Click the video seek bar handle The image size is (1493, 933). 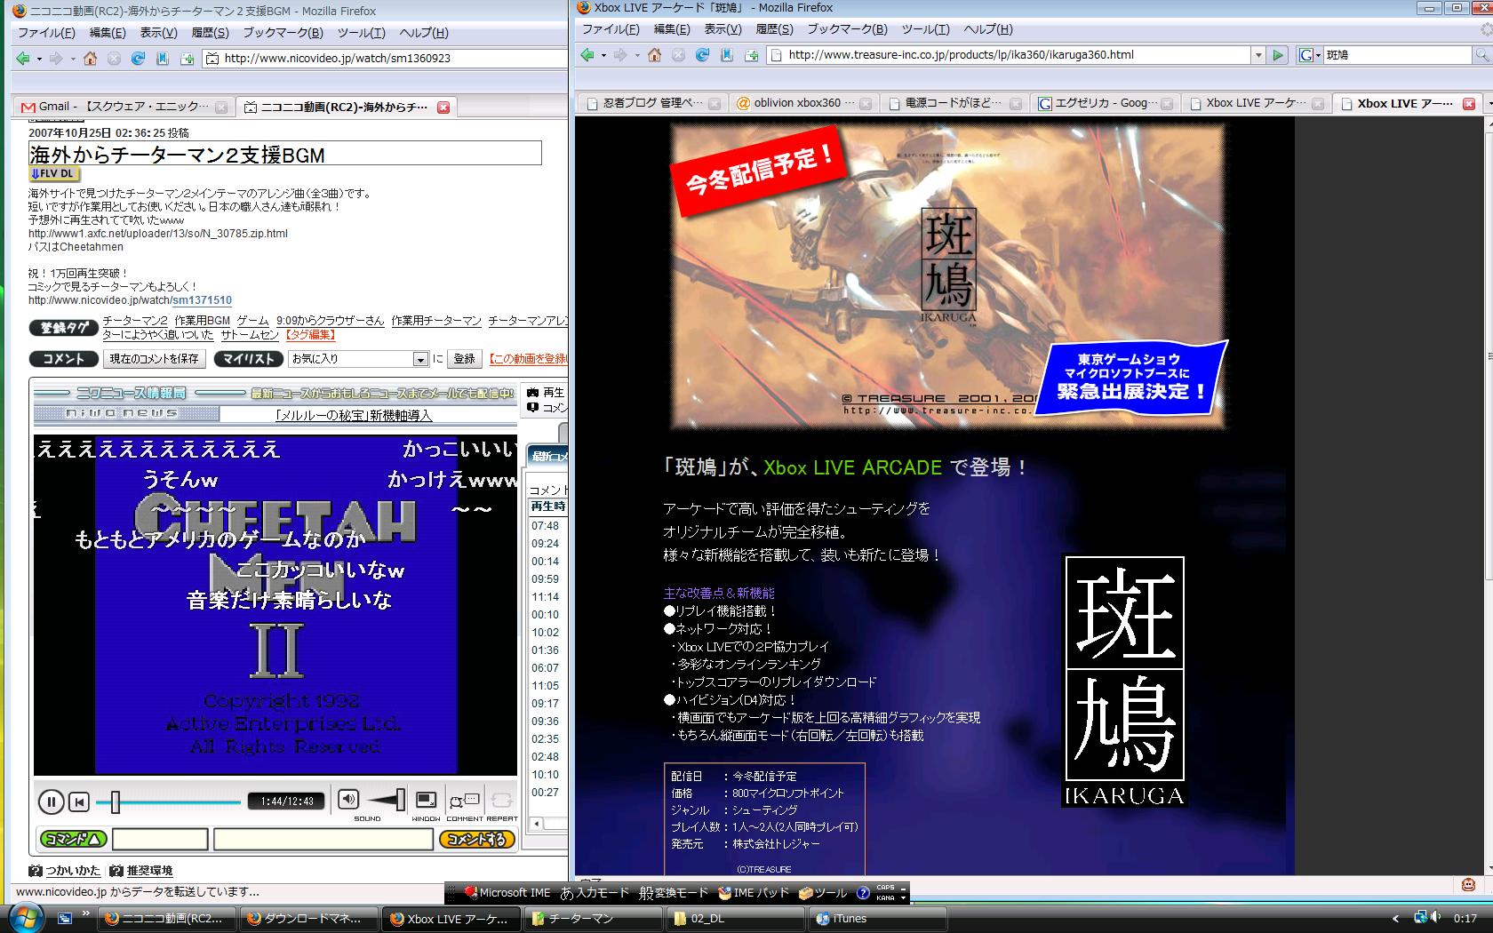pyautogui.click(x=115, y=801)
